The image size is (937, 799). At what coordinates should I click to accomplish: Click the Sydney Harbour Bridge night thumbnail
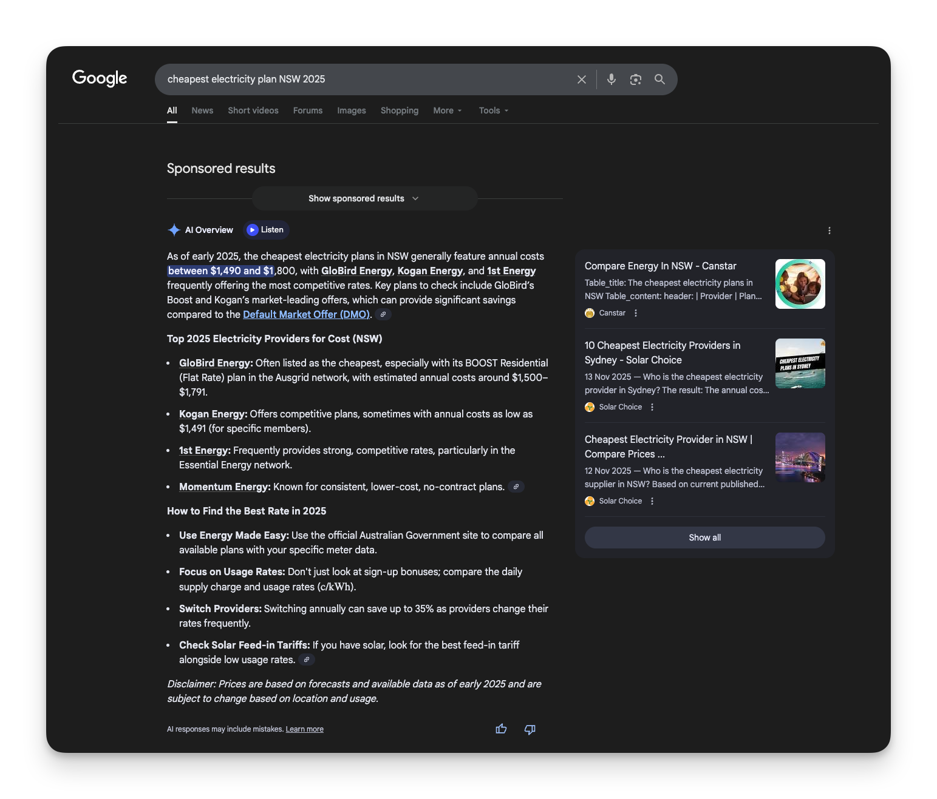click(800, 457)
